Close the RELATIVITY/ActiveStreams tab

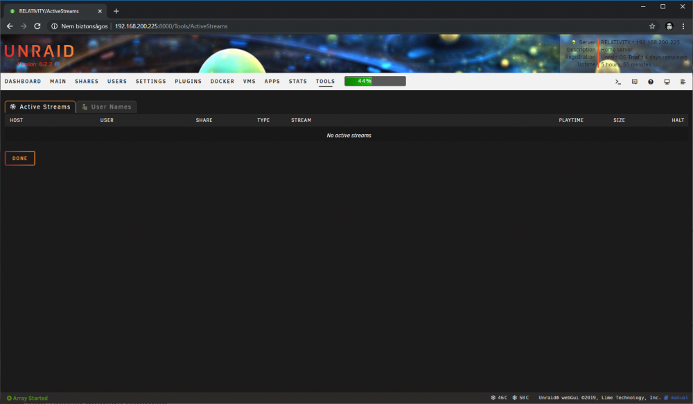click(100, 11)
